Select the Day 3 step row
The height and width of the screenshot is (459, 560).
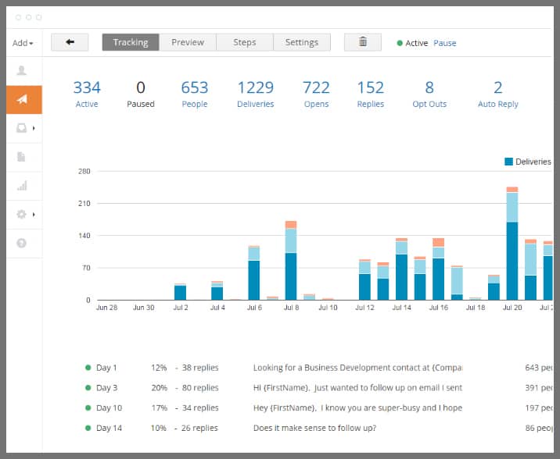point(107,387)
